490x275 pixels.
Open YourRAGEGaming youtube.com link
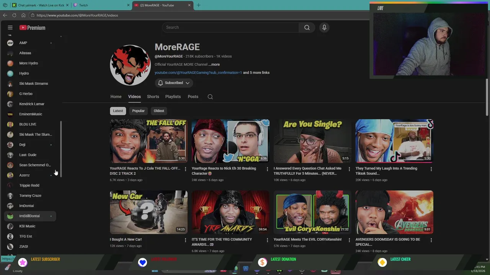pos(198,73)
